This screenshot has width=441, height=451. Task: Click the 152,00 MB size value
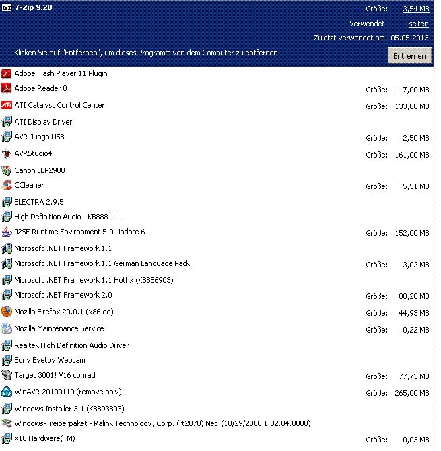(412, 233)
